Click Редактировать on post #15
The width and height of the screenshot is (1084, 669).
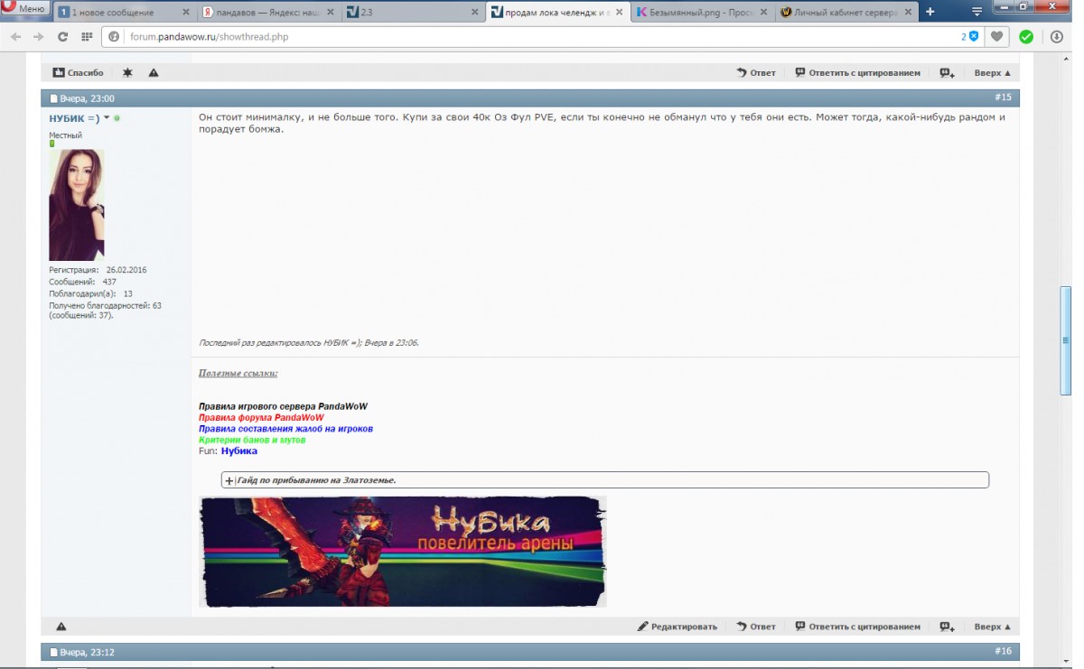pos(677,626)
